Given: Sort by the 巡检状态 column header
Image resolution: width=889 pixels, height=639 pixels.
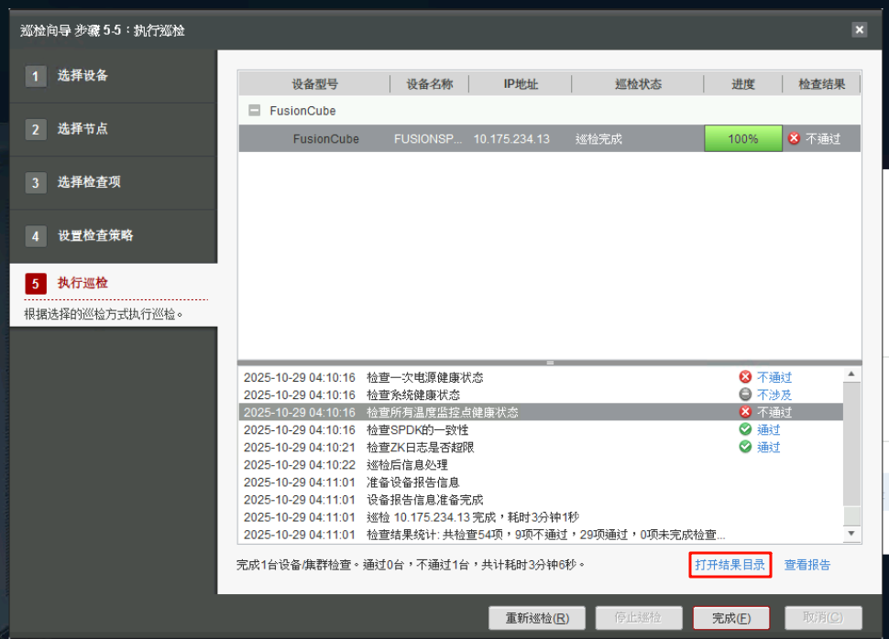Looking at the screenshot, I should coord(638,84).
